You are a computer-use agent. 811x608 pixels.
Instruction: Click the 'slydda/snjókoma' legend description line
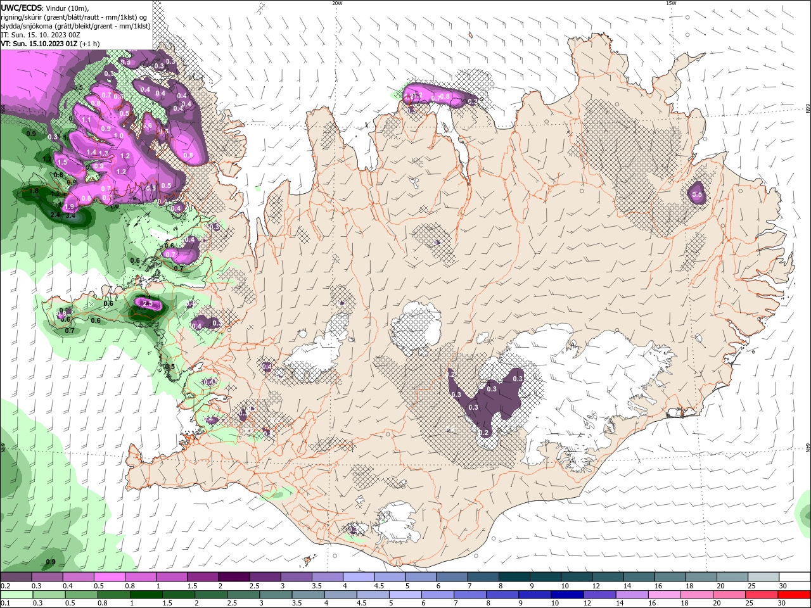tap(75, 26)
